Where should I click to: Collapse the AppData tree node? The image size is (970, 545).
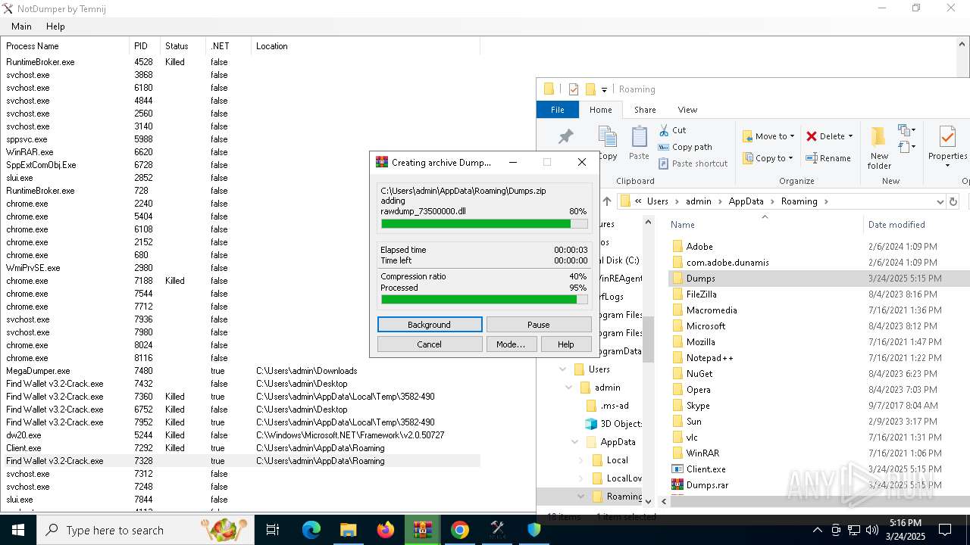coord(575,442)
